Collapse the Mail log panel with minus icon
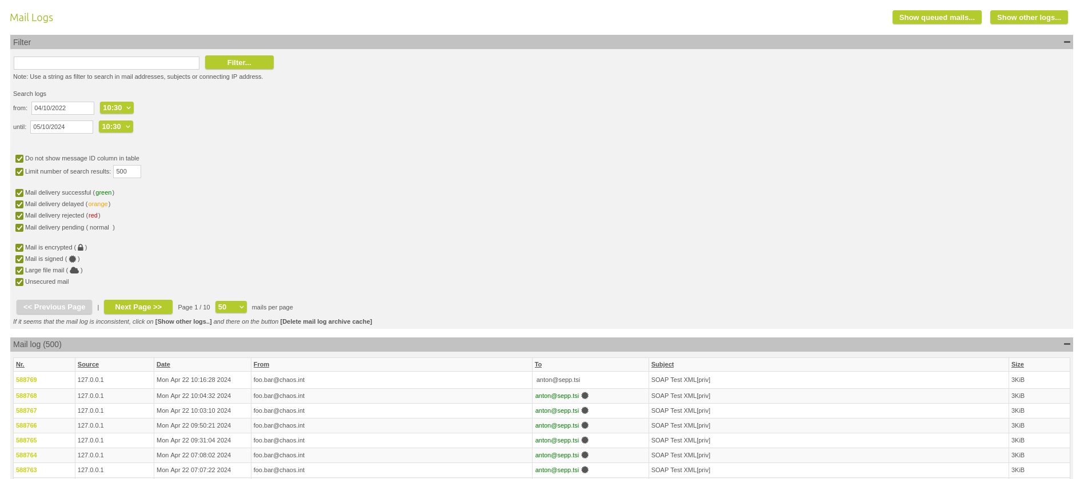1080x479 pixels. (1066, 344)
